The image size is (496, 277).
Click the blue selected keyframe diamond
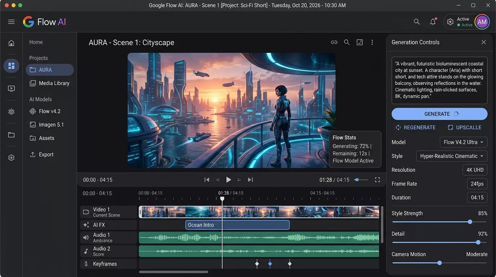[270, 264]
